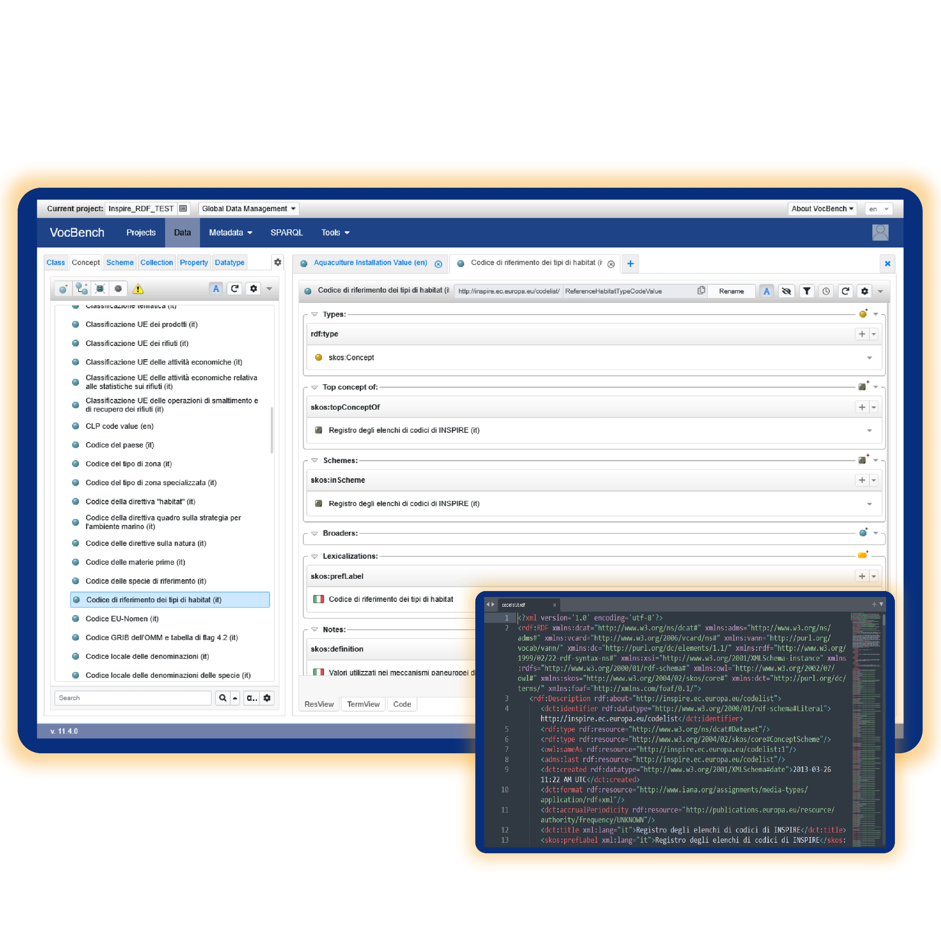Copy the resource URI to clipboard
Screen dimensions: 941x941
[x=701, y=291]
